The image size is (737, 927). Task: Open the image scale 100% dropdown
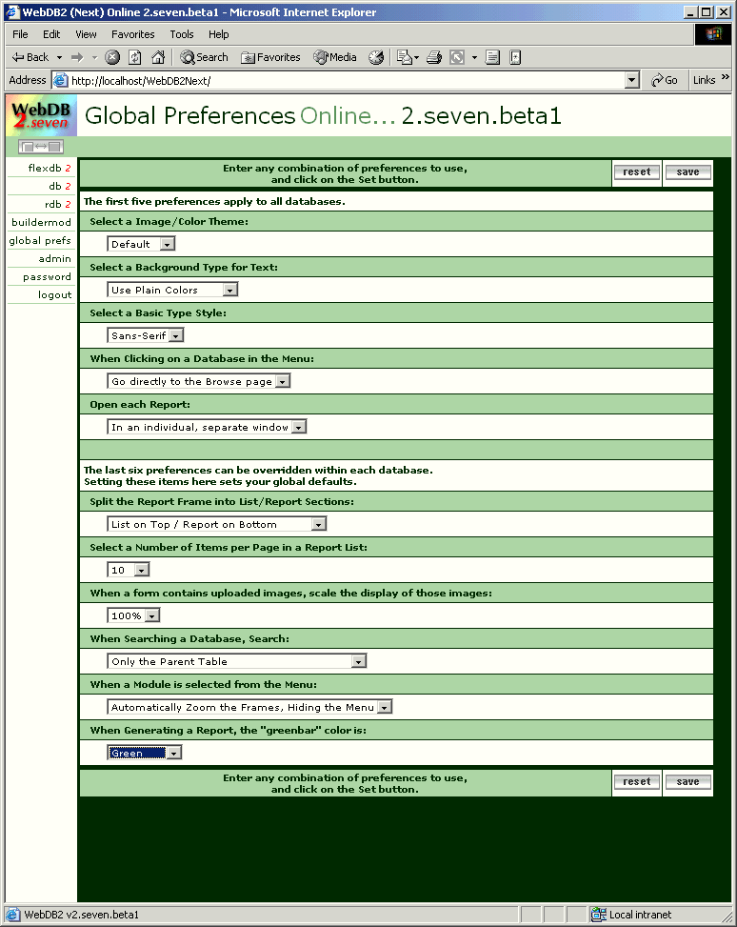point(133,615)
